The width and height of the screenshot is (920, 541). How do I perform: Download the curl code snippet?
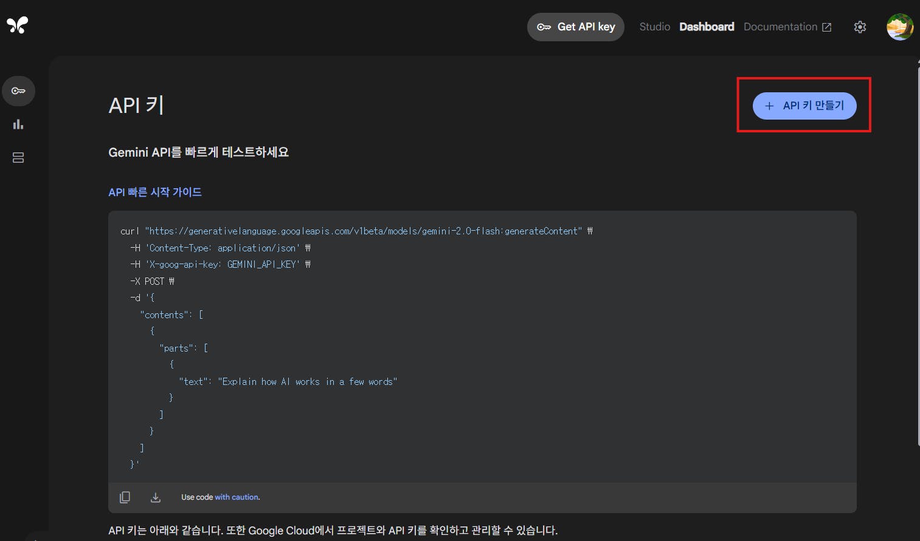click(x=156, y=497)
